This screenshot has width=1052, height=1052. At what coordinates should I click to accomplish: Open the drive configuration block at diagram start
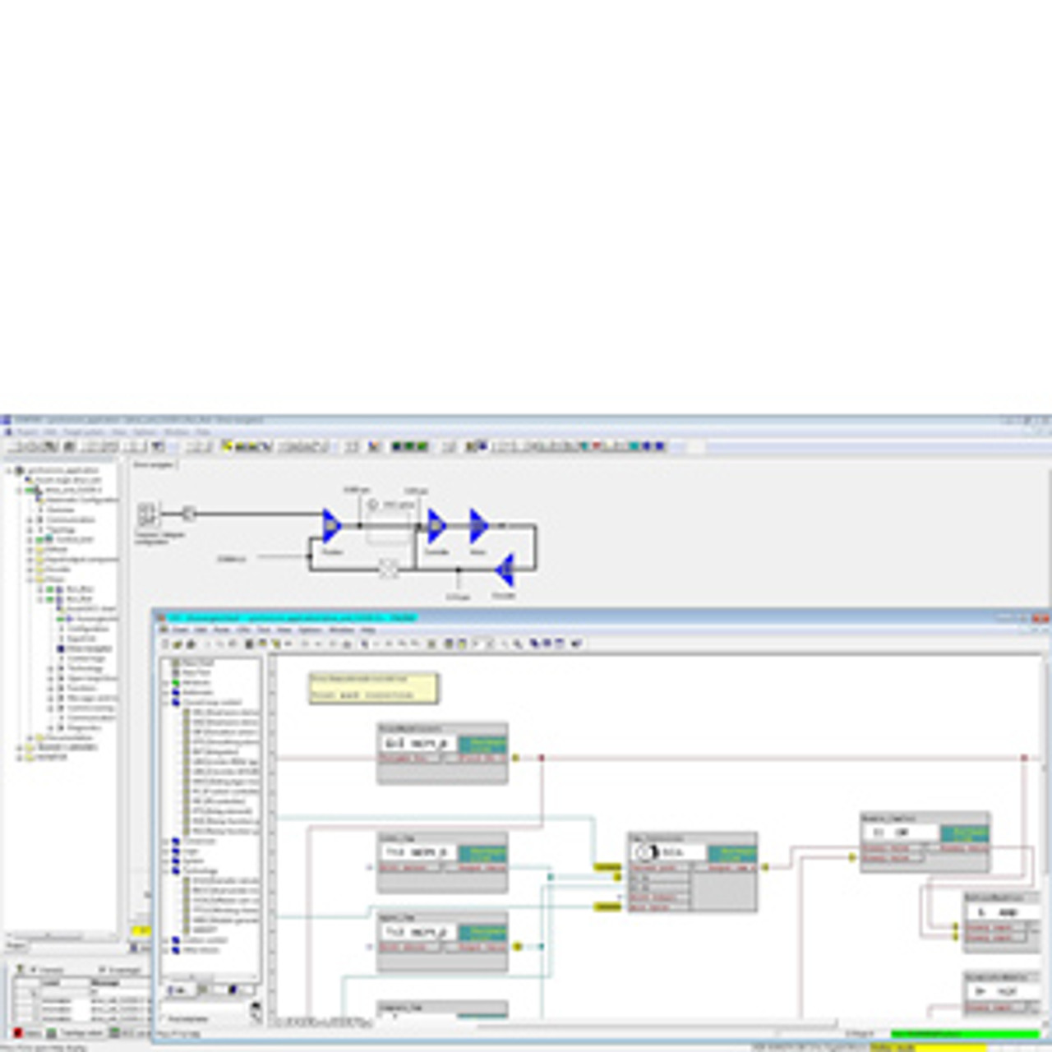(x=147, y=515)
